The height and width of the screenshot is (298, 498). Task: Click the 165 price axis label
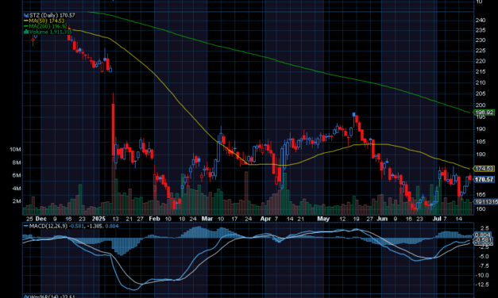coord(481,194)
